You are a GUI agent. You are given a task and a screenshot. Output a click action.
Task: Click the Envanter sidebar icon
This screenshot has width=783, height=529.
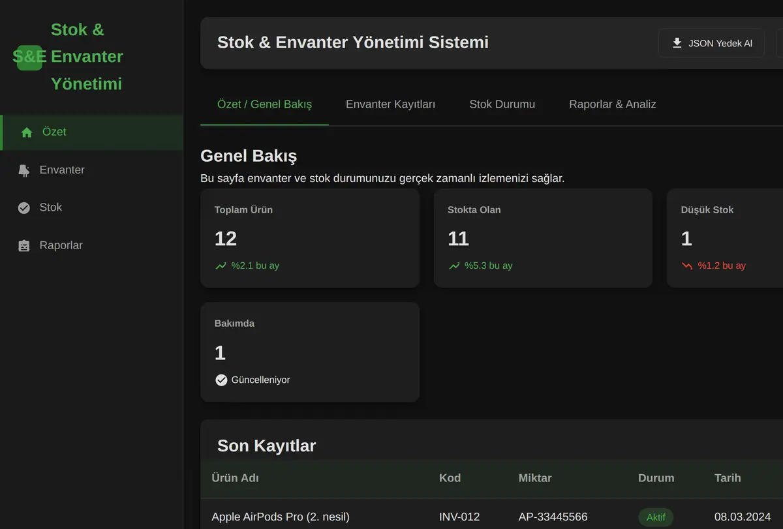coord(24,170)
